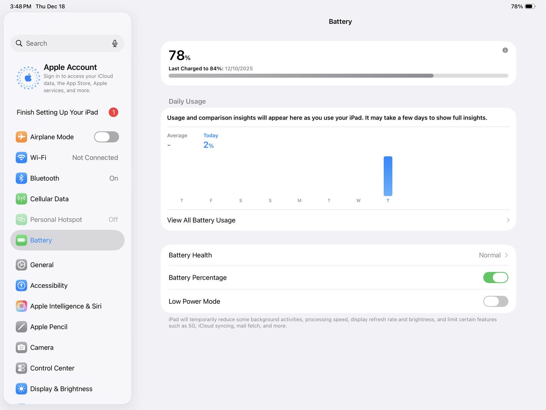Click the Battery Percentage label
546x410 pixels.
tap(198, 278)
